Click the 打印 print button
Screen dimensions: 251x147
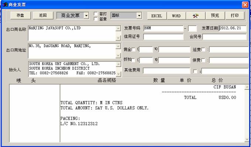235,16
